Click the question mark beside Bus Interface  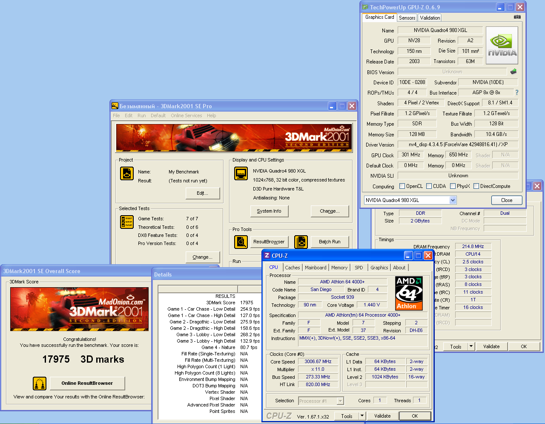(x=517, y=92)
